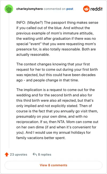Viewport: 107px width, 174px height.
Task: Click the orange Reddit Snoo logo
Action: pyautogui.click(x=86, y=9)
